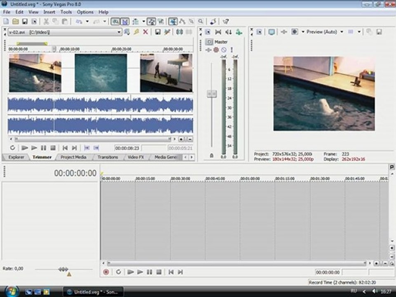Viewport: 396px width, 297px height.
Task: Click the Trimmer save markers disk icon
Action: click(158, 32)
